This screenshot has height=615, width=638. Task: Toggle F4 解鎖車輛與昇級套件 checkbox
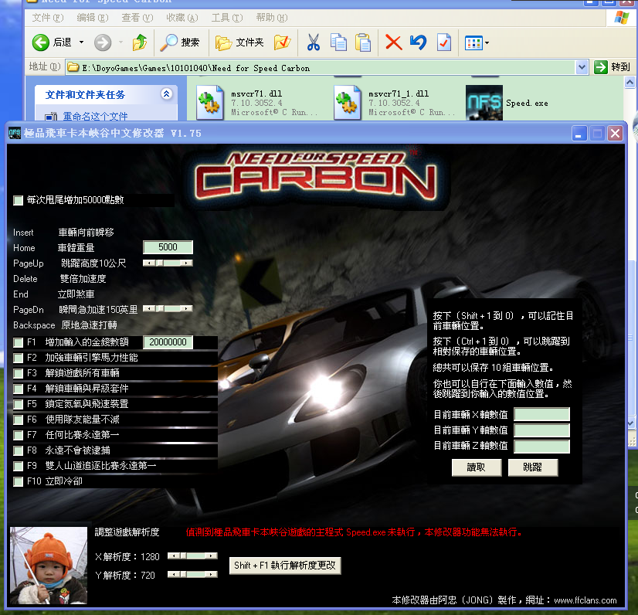tap(19, 389)
